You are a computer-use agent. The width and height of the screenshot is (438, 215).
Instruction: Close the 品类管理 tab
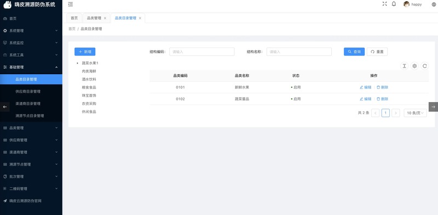click(105, 18)
